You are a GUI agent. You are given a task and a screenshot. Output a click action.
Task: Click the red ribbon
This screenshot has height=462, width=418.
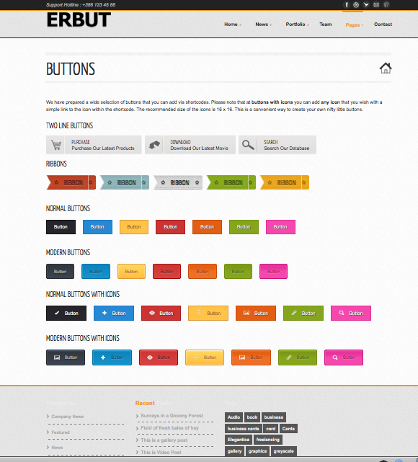click(x=71, y=182)
